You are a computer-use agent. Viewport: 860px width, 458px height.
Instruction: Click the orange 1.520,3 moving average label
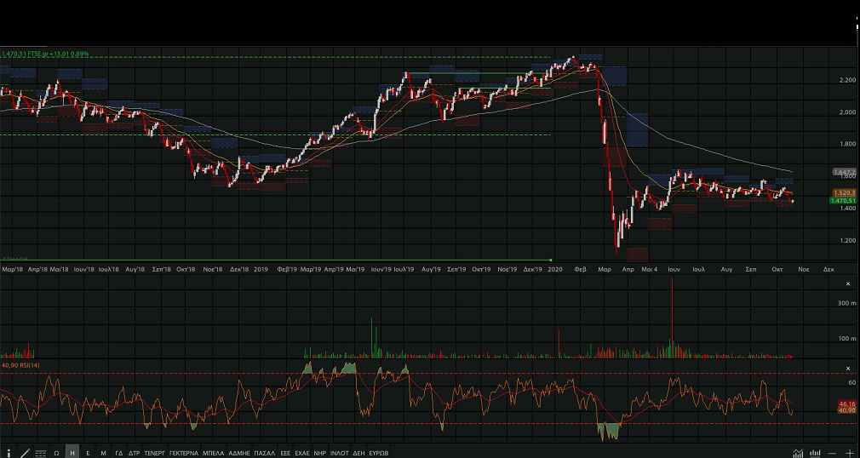point(843,192)
